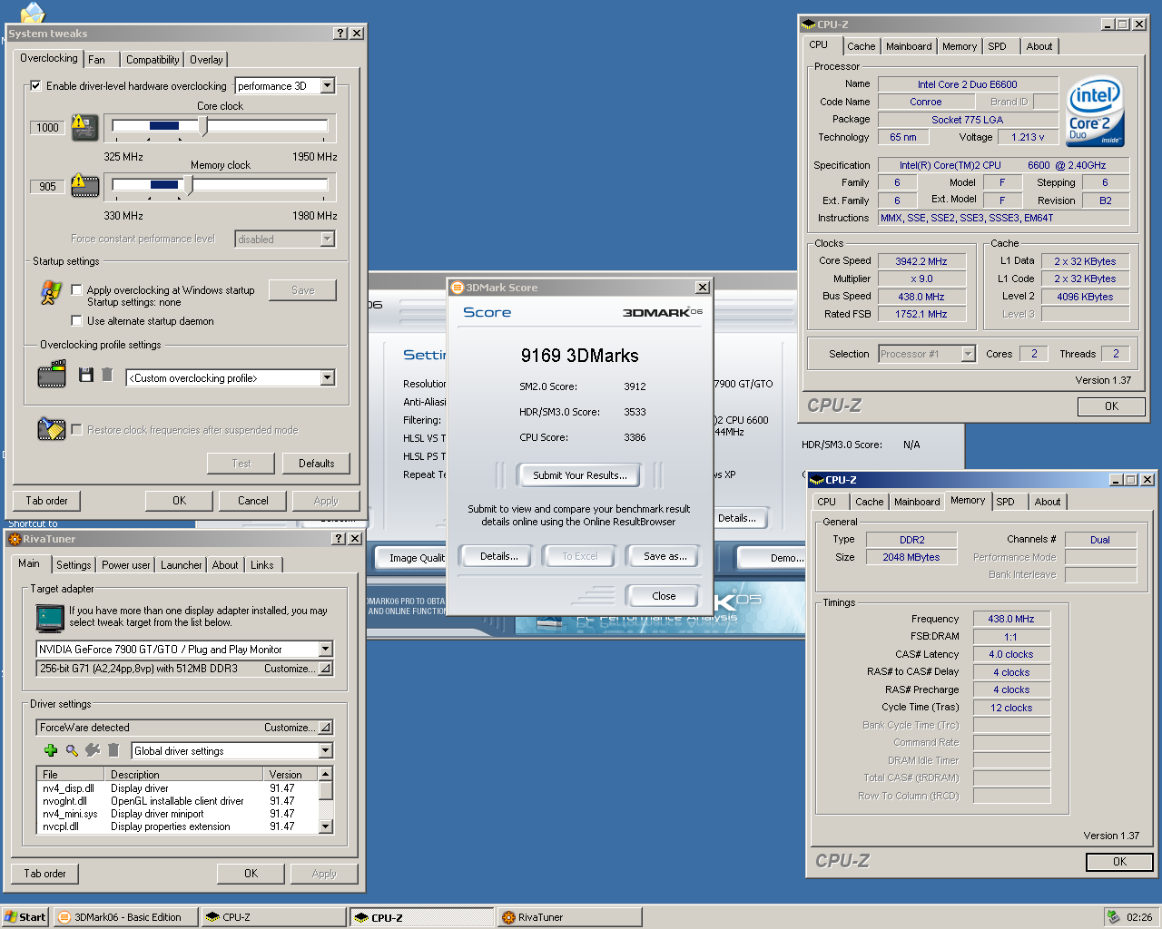
Task: Open the Cache tab in top CPU-Z
Action: tap(862, 46)
